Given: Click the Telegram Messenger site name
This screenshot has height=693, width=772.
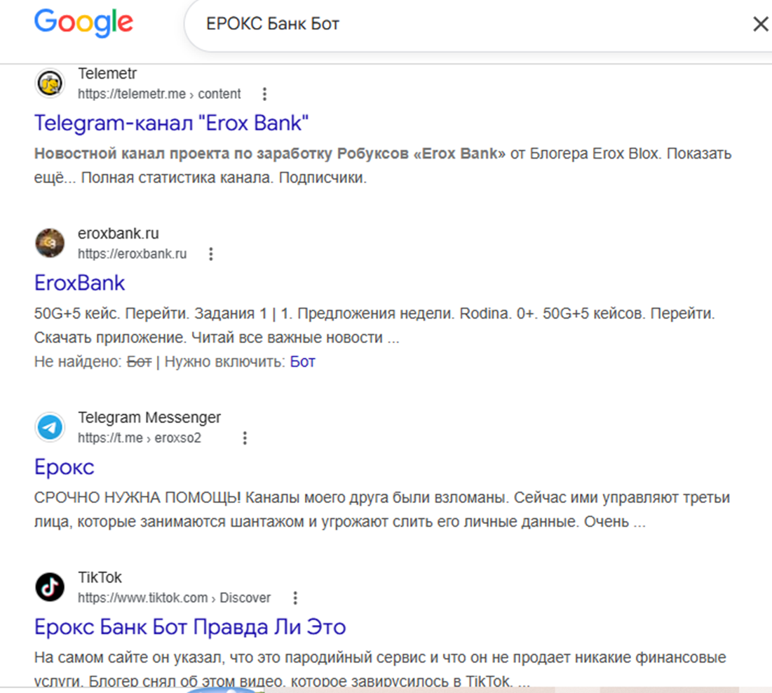Looking at the screenshot, I should 149,417.
